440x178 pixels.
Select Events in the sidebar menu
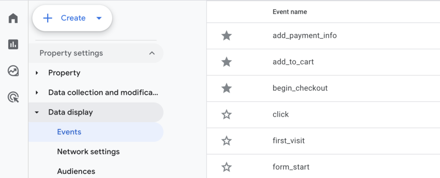tap(69, 132)
